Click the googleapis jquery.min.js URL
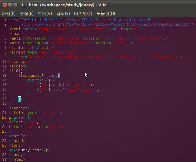 (104, 57)
